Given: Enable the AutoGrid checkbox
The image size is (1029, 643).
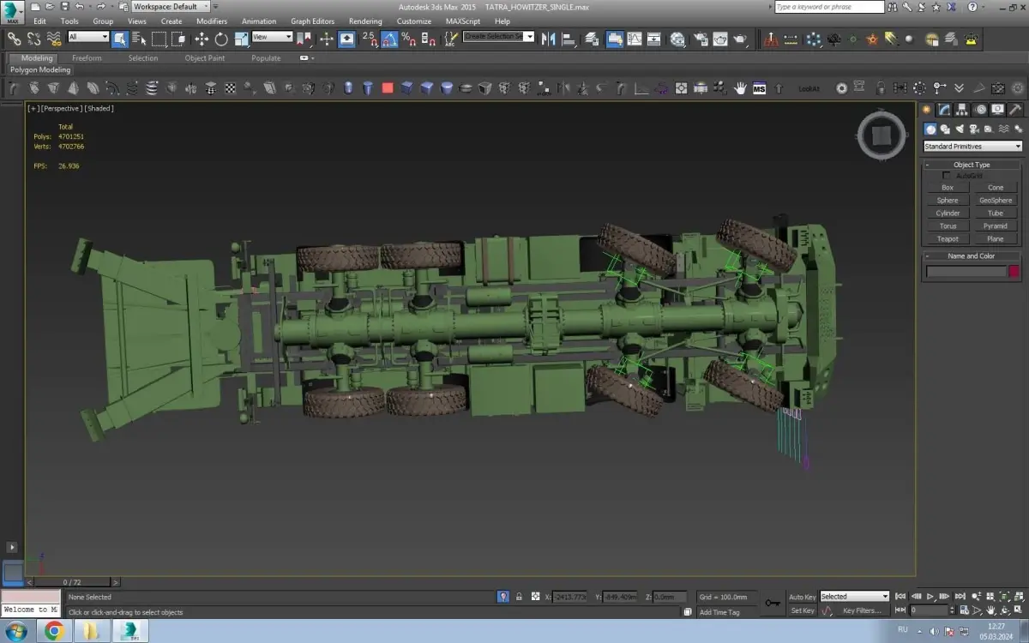Looking at the screenshot, I should click(x=947, y=176).
